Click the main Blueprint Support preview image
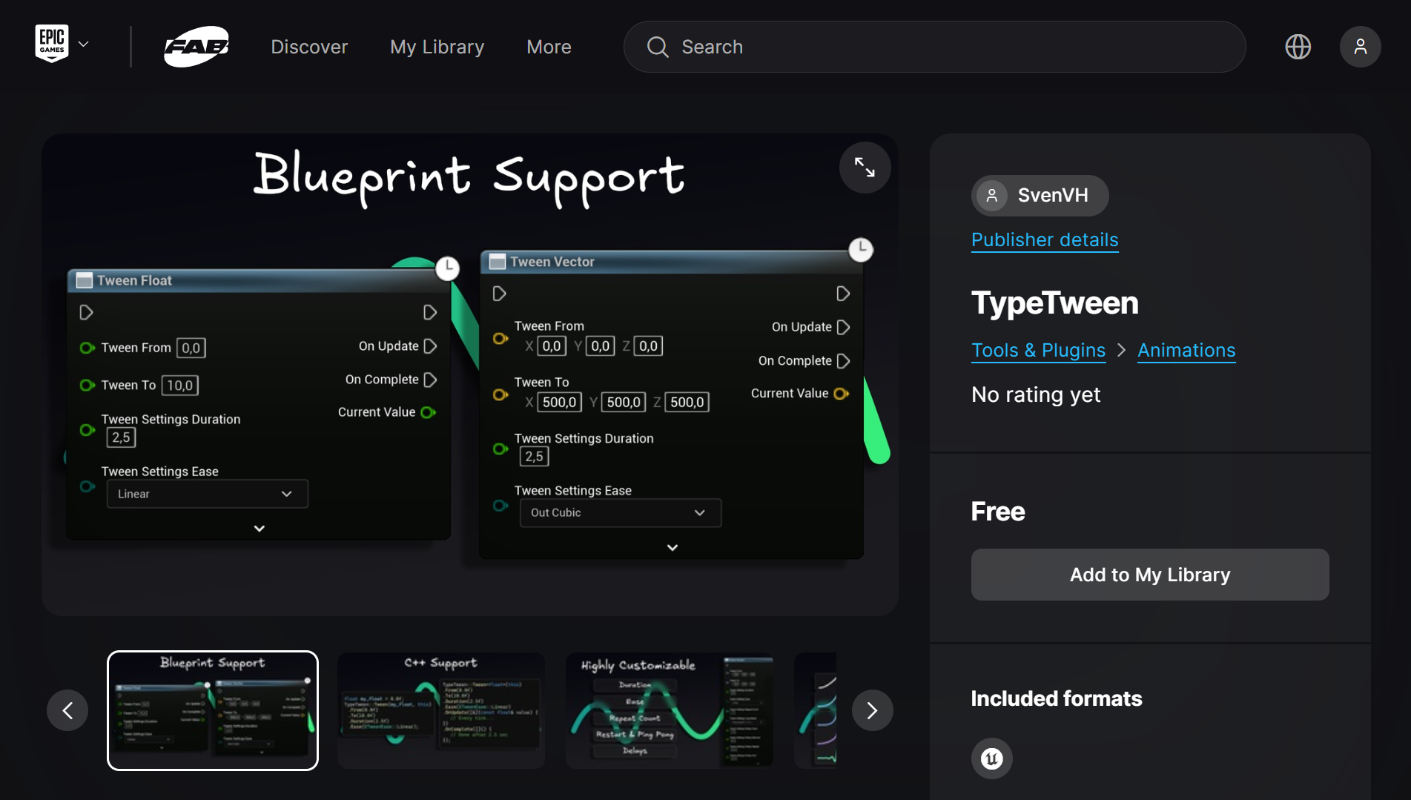The height and width of the screenshot is (800, 1411). tap(470, 374)
